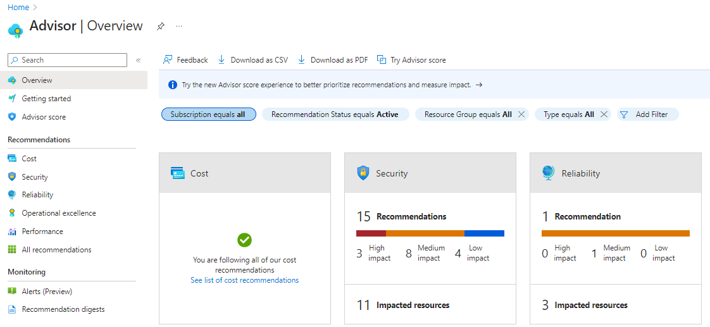The image size is (710, 327).
Task: Download recommendations as PDF
Action: (333, 60)
